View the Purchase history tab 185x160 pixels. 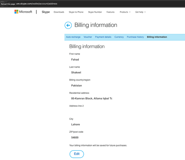pos(135,37)
